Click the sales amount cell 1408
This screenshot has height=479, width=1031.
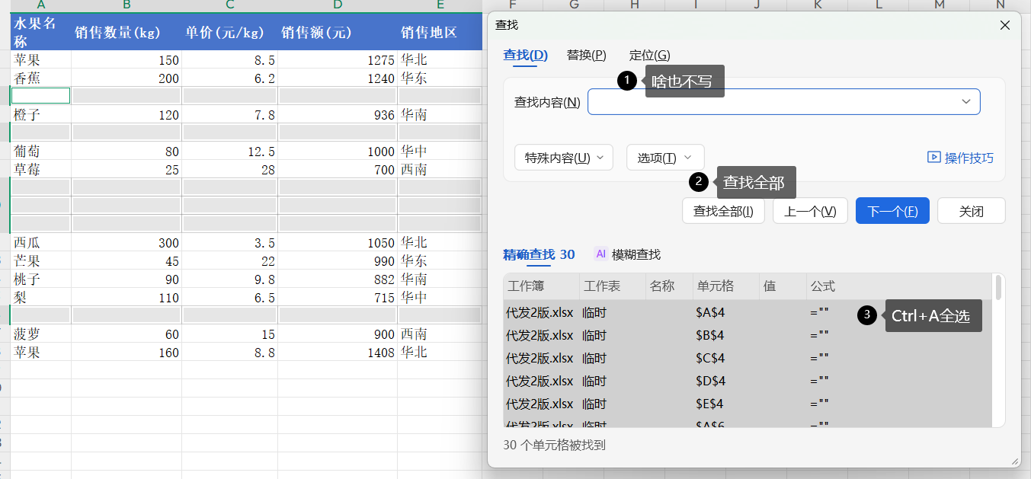coord(338,352)
